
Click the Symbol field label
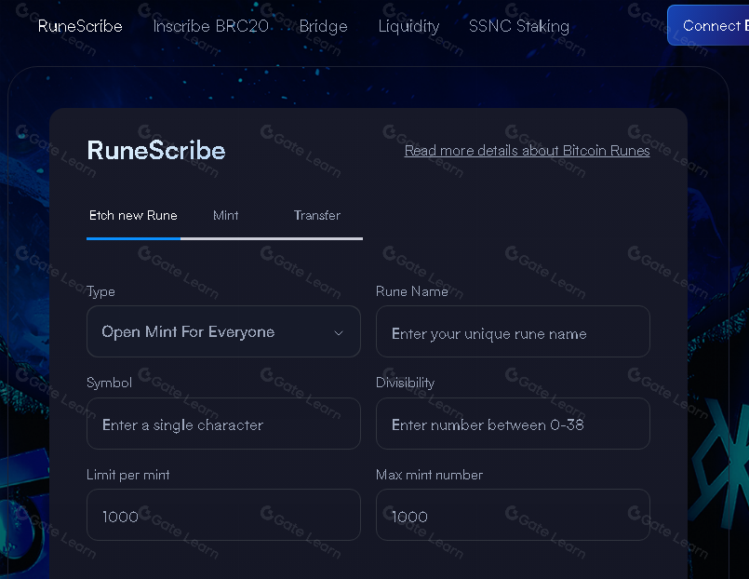(x=109, y=383)
